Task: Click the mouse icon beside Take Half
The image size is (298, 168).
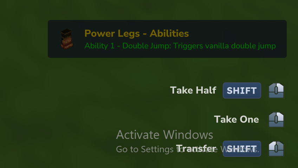Action: point(276,90)
